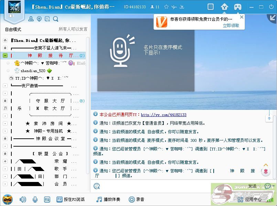Viewport: 277px width, 206px height.
Task: Open the audio mixer settings
Action: click(47, 199)
